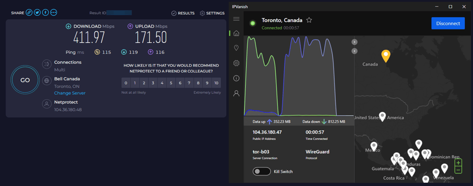Click the Disconnect button
Screen dimensions: 473x186
pyautogui.click(x=448, y=23)
